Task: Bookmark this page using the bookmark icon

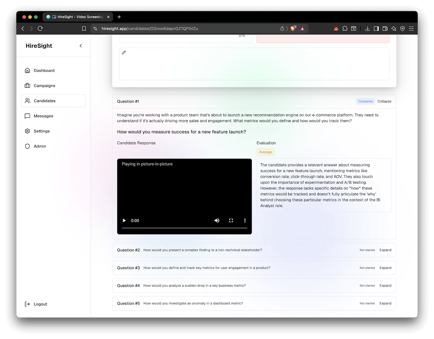Action: coord(84,28)
